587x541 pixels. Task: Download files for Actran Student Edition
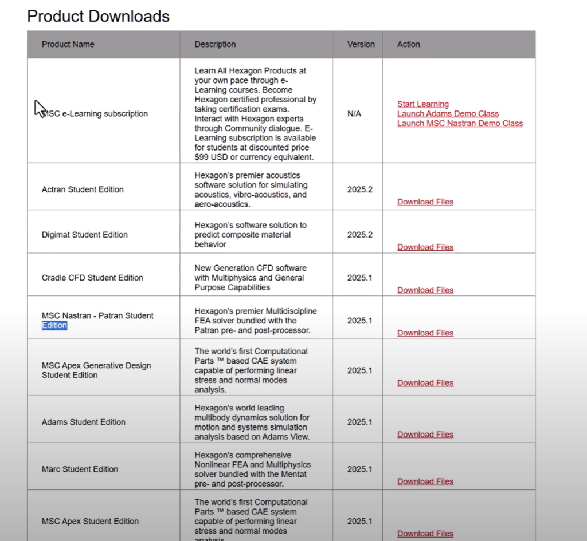(425, 202)
